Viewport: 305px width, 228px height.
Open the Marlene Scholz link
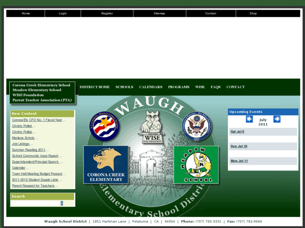23,138
